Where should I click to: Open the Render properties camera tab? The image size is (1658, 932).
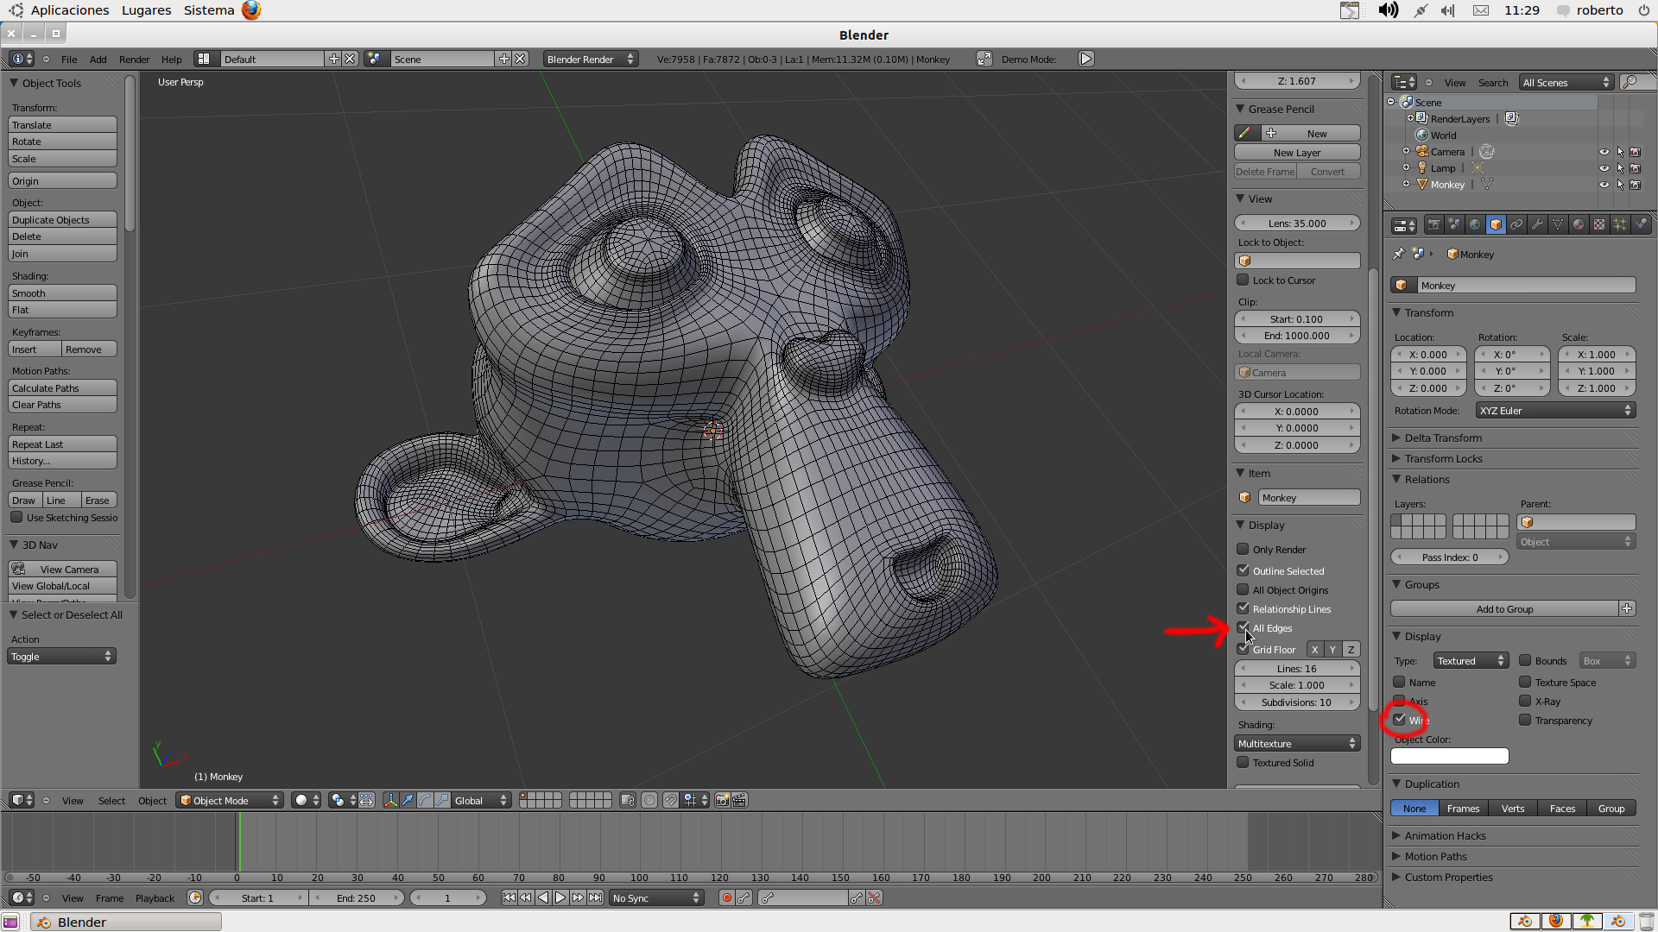[1434, 224]
